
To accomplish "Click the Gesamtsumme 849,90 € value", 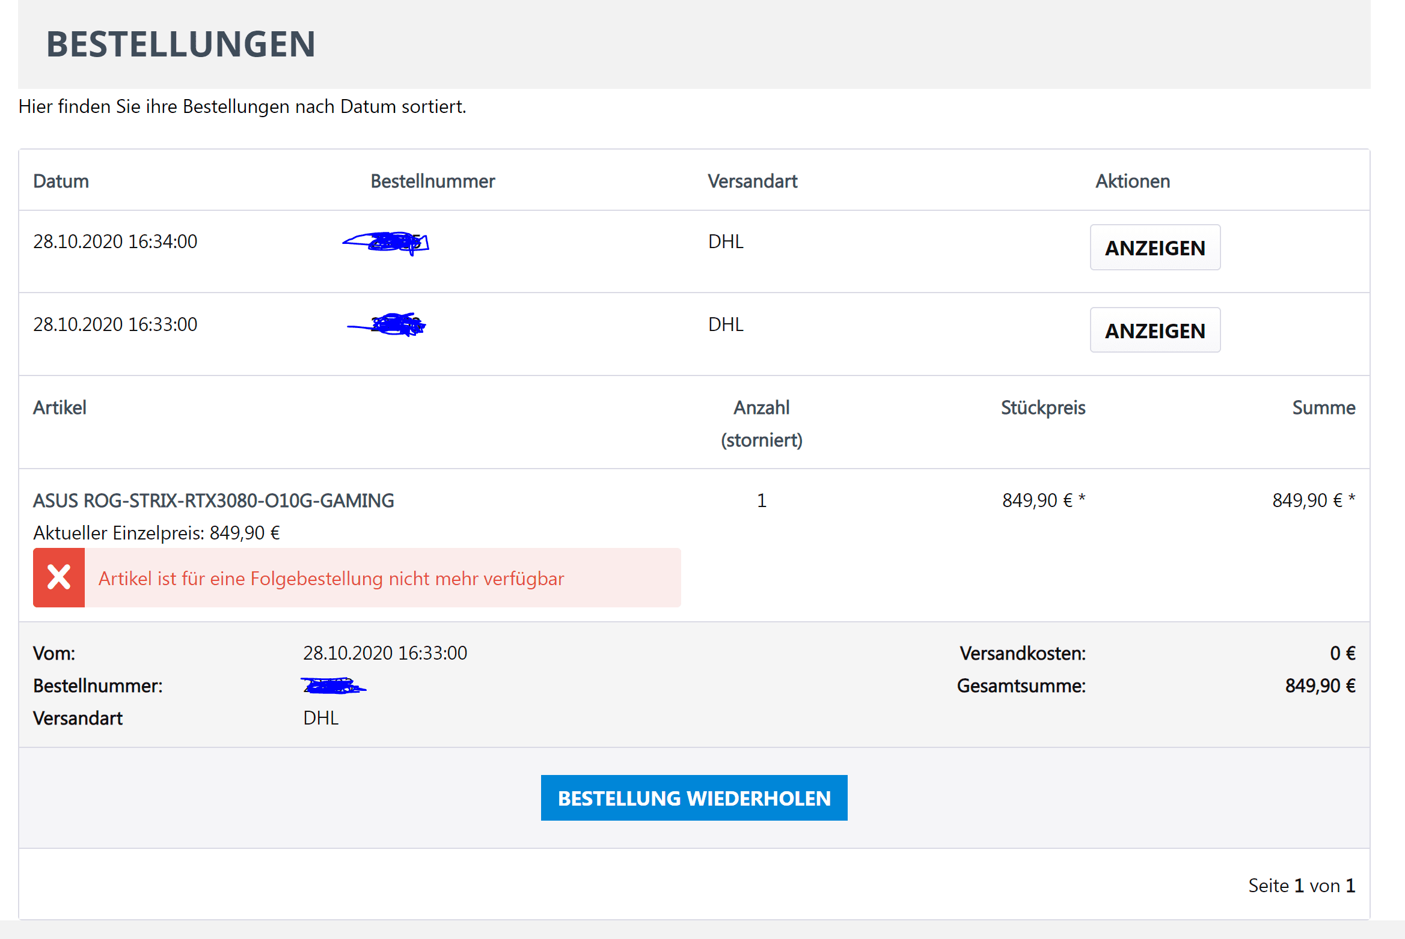I will [1320, 685].
